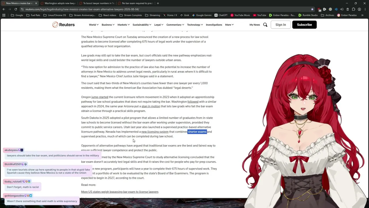The width and height of the screenshot is (369, 208).
Task: Expand the Commentary menu
Action: 175,25
